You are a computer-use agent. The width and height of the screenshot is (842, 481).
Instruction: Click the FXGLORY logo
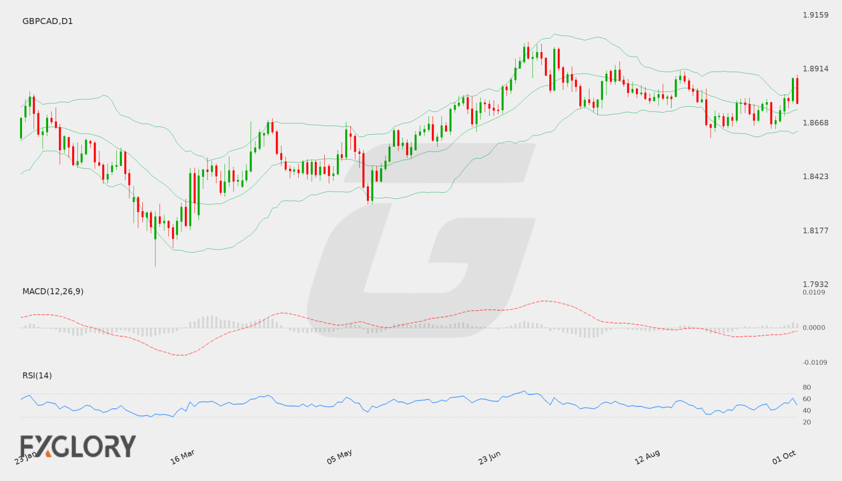78,446
